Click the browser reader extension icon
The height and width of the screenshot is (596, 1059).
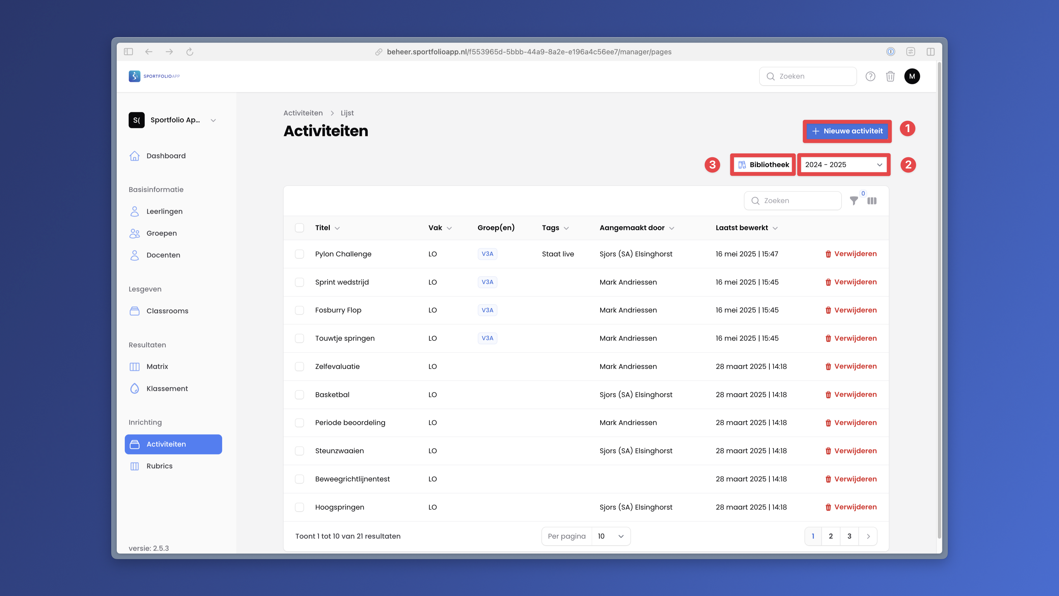[911, 52]
